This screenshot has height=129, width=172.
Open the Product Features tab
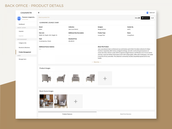pyautogui.click(x=67, y=114)
